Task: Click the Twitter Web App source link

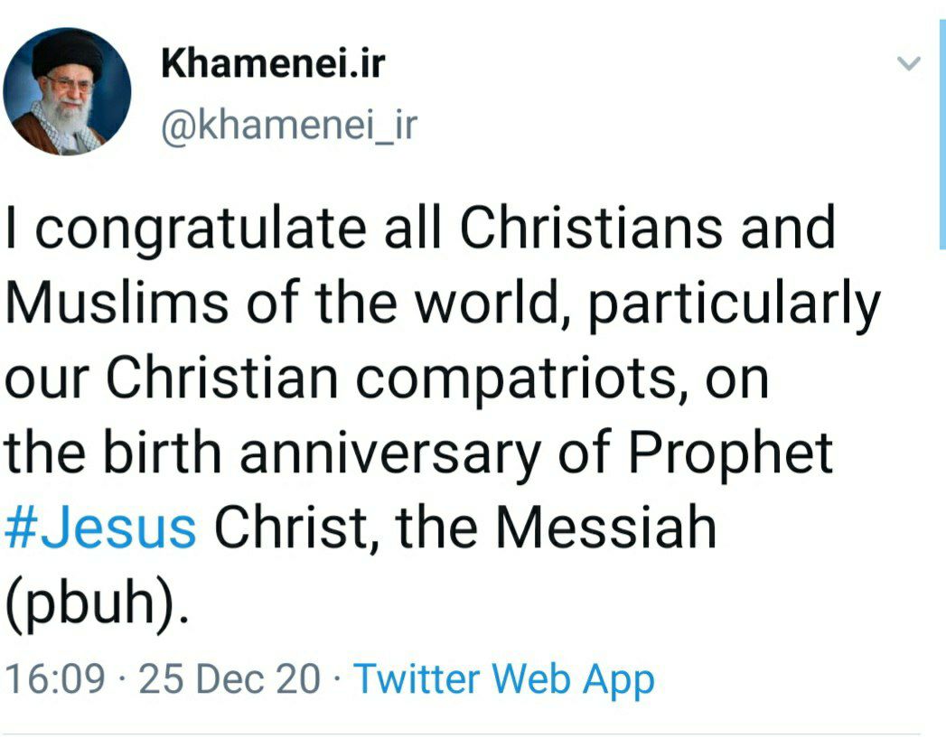Action: 504,679
